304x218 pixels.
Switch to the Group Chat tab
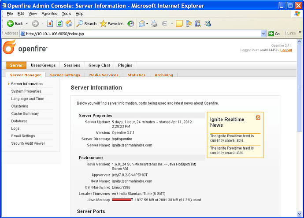coord(99,65)
